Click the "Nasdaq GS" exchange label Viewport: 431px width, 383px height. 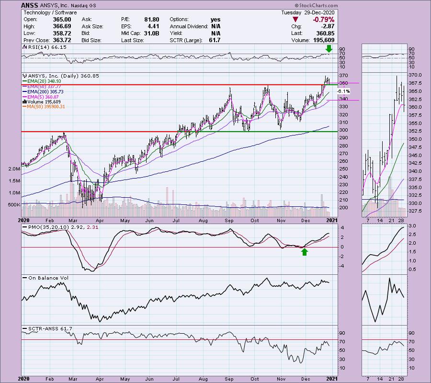(83, 5)
